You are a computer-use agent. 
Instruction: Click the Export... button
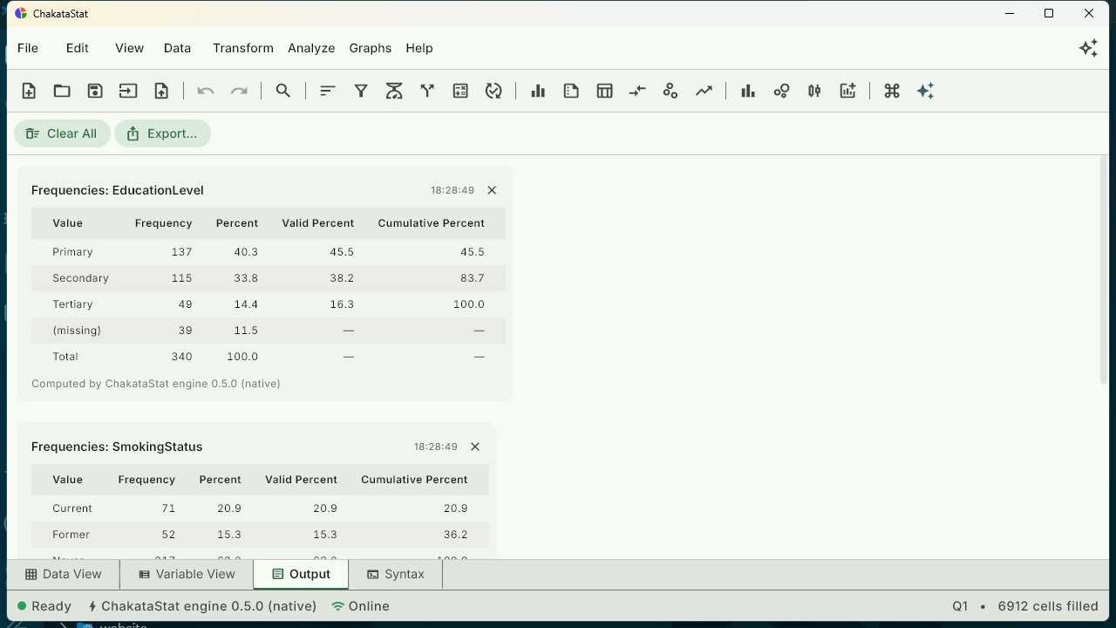pyautogui.click(x=162, y=133)
